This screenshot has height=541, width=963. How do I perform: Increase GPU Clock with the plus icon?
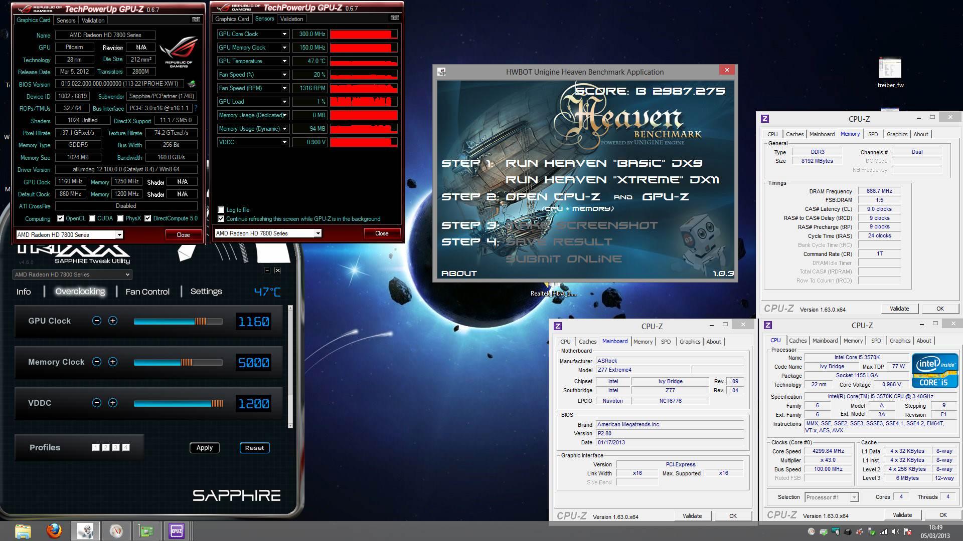pyautogui.click(x=113, y=321)
